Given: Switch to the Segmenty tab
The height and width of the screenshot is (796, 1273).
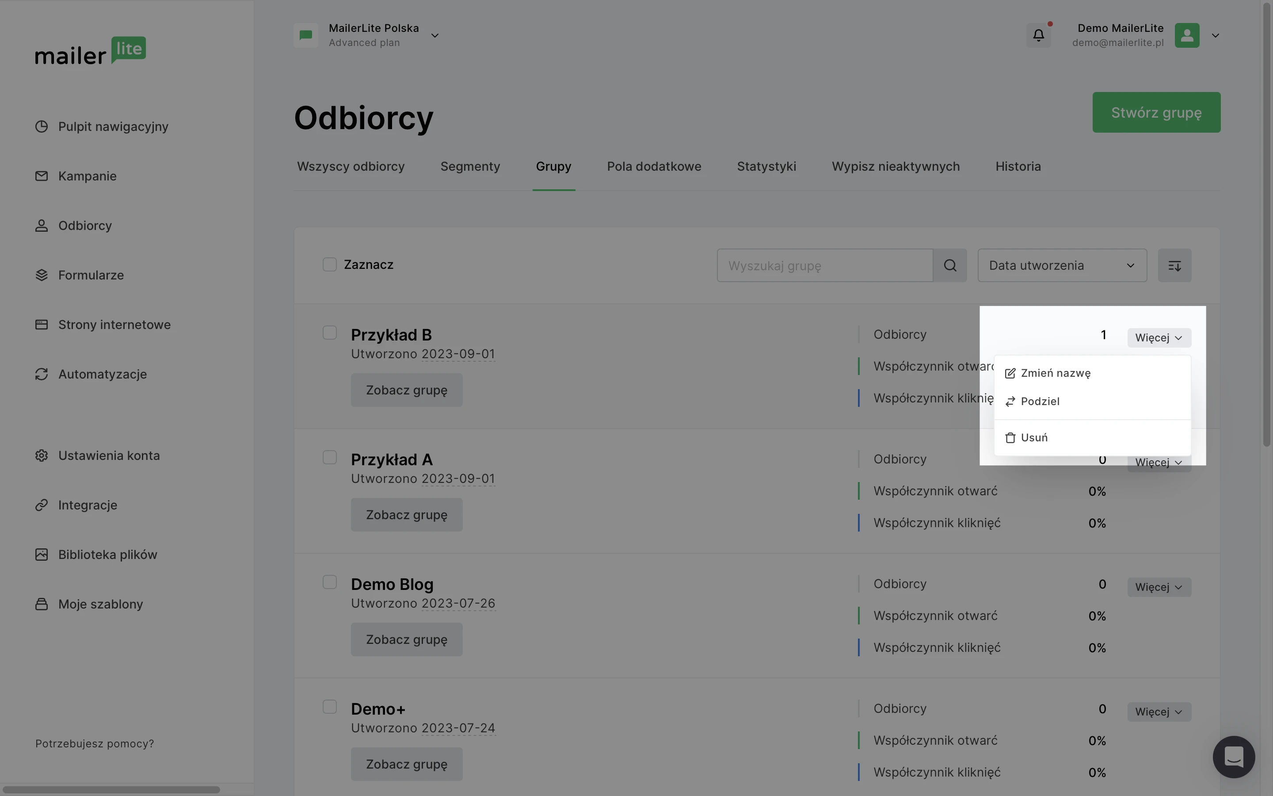Looking at the screenshot, I should (470, 166).
